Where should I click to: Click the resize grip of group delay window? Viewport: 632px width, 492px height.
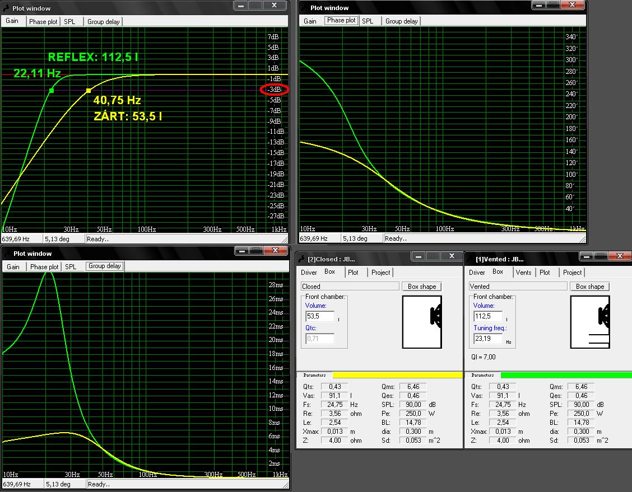pos(285,485)
